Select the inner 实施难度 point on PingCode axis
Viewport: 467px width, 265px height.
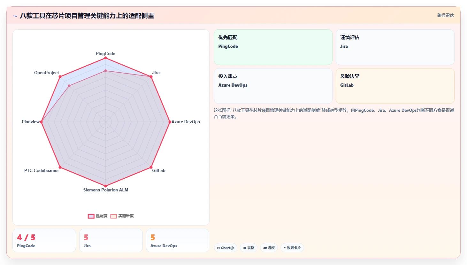(x=105, y=71)
